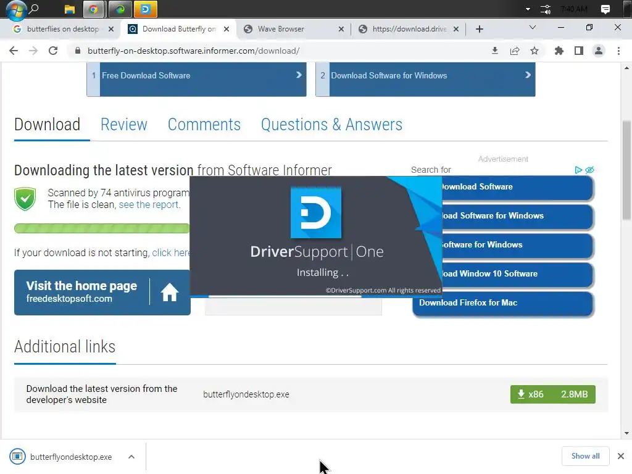Click the butterflyondesktop.exe file name text
This screenshot has width=632, height=474.
pyautogui.click(x=246, y=394)
